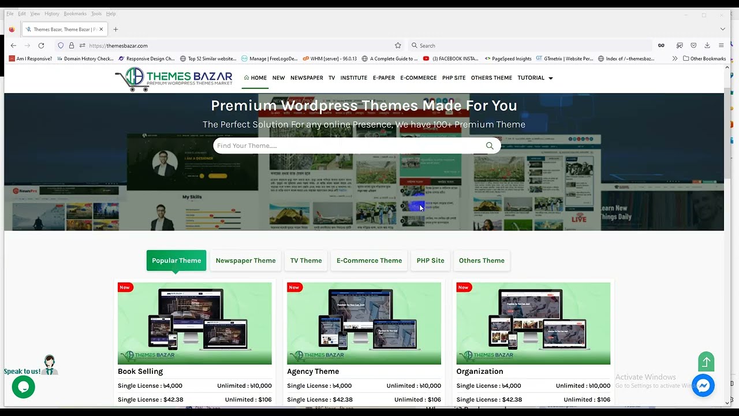739x416 pixels.
Task: Open the Pocket save icon
Action: 693,46
